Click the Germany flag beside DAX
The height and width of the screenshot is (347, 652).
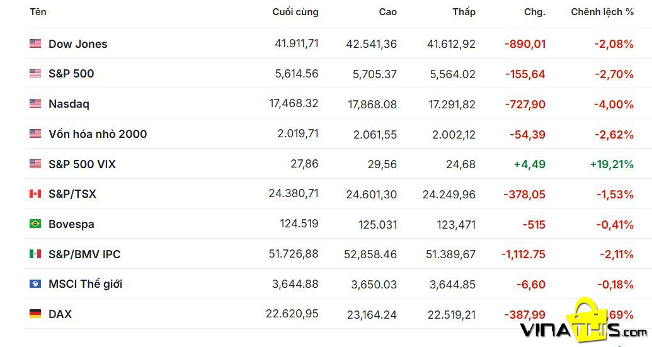[x=35, y=314]
